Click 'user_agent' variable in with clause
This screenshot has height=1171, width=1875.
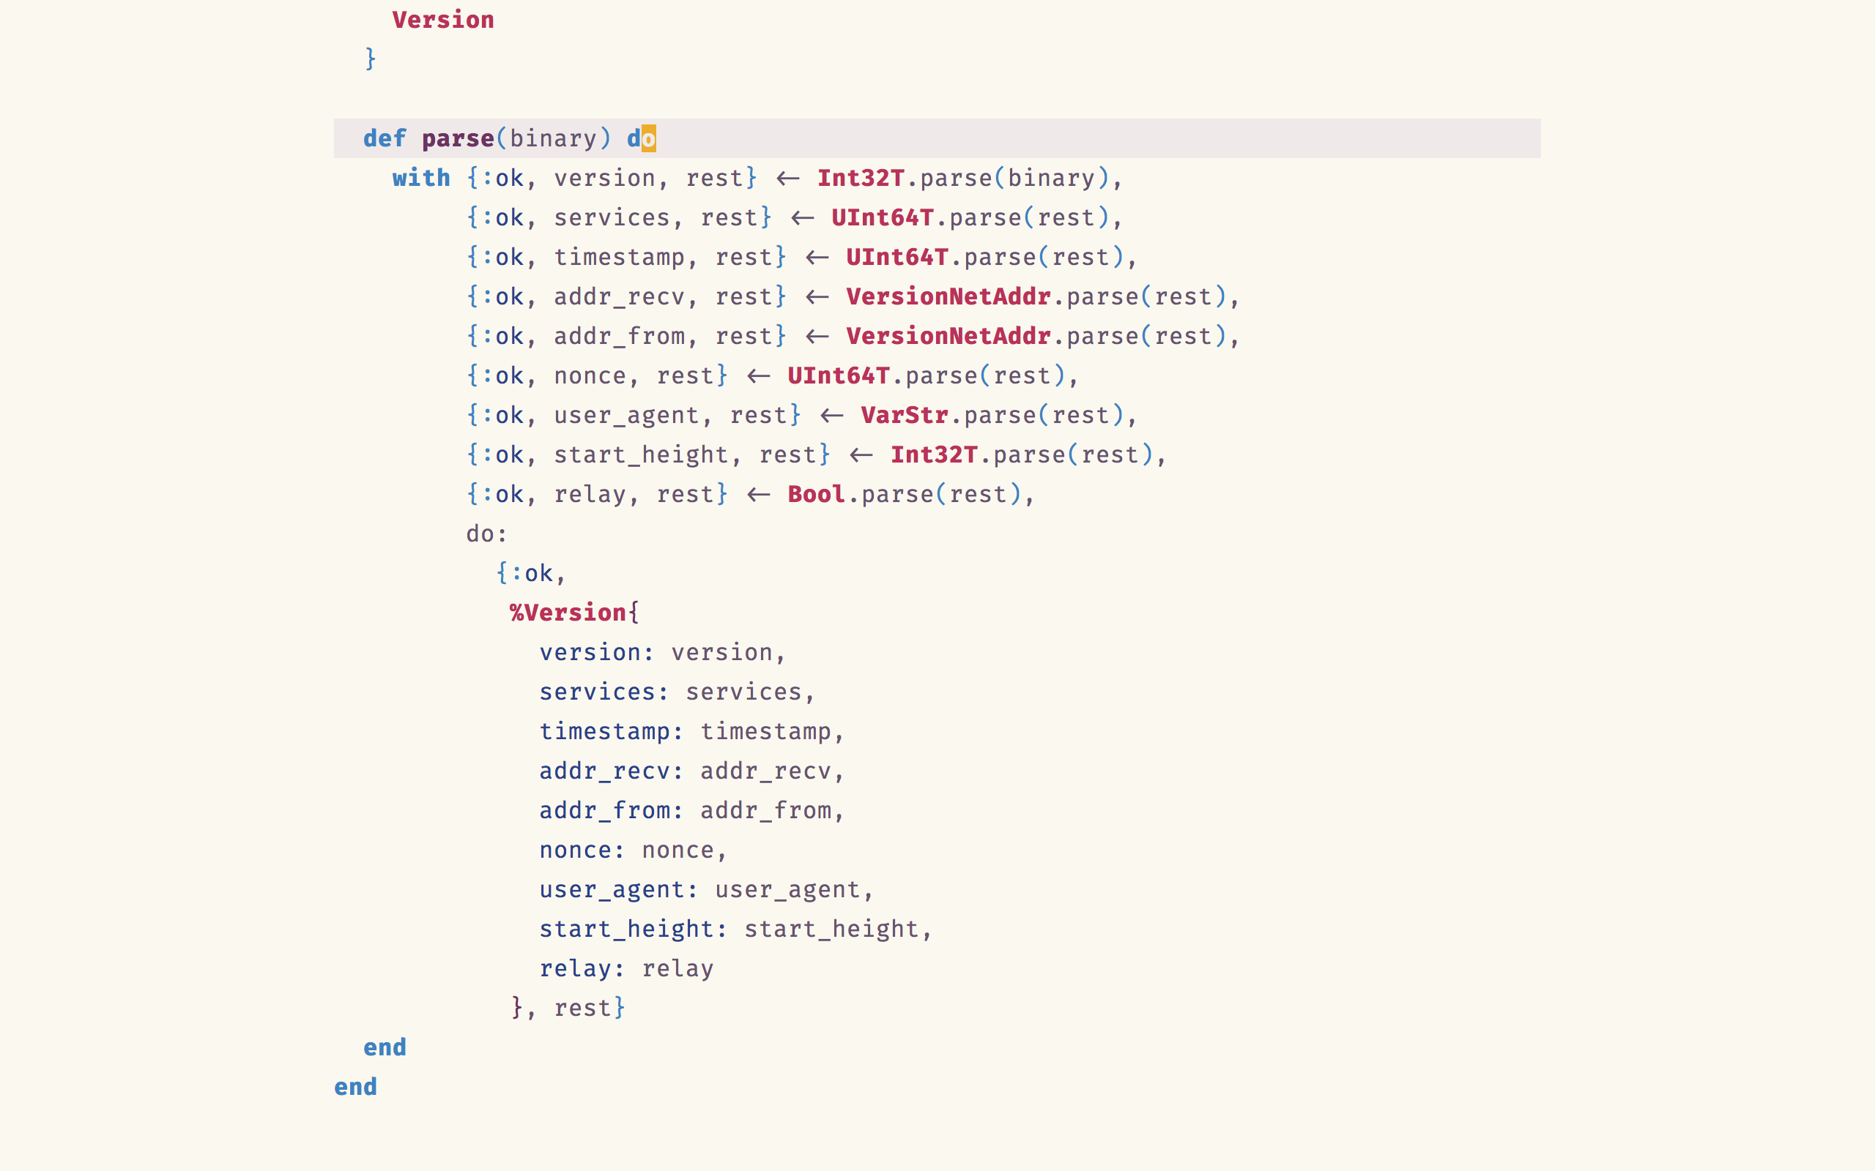coord(626,415)
